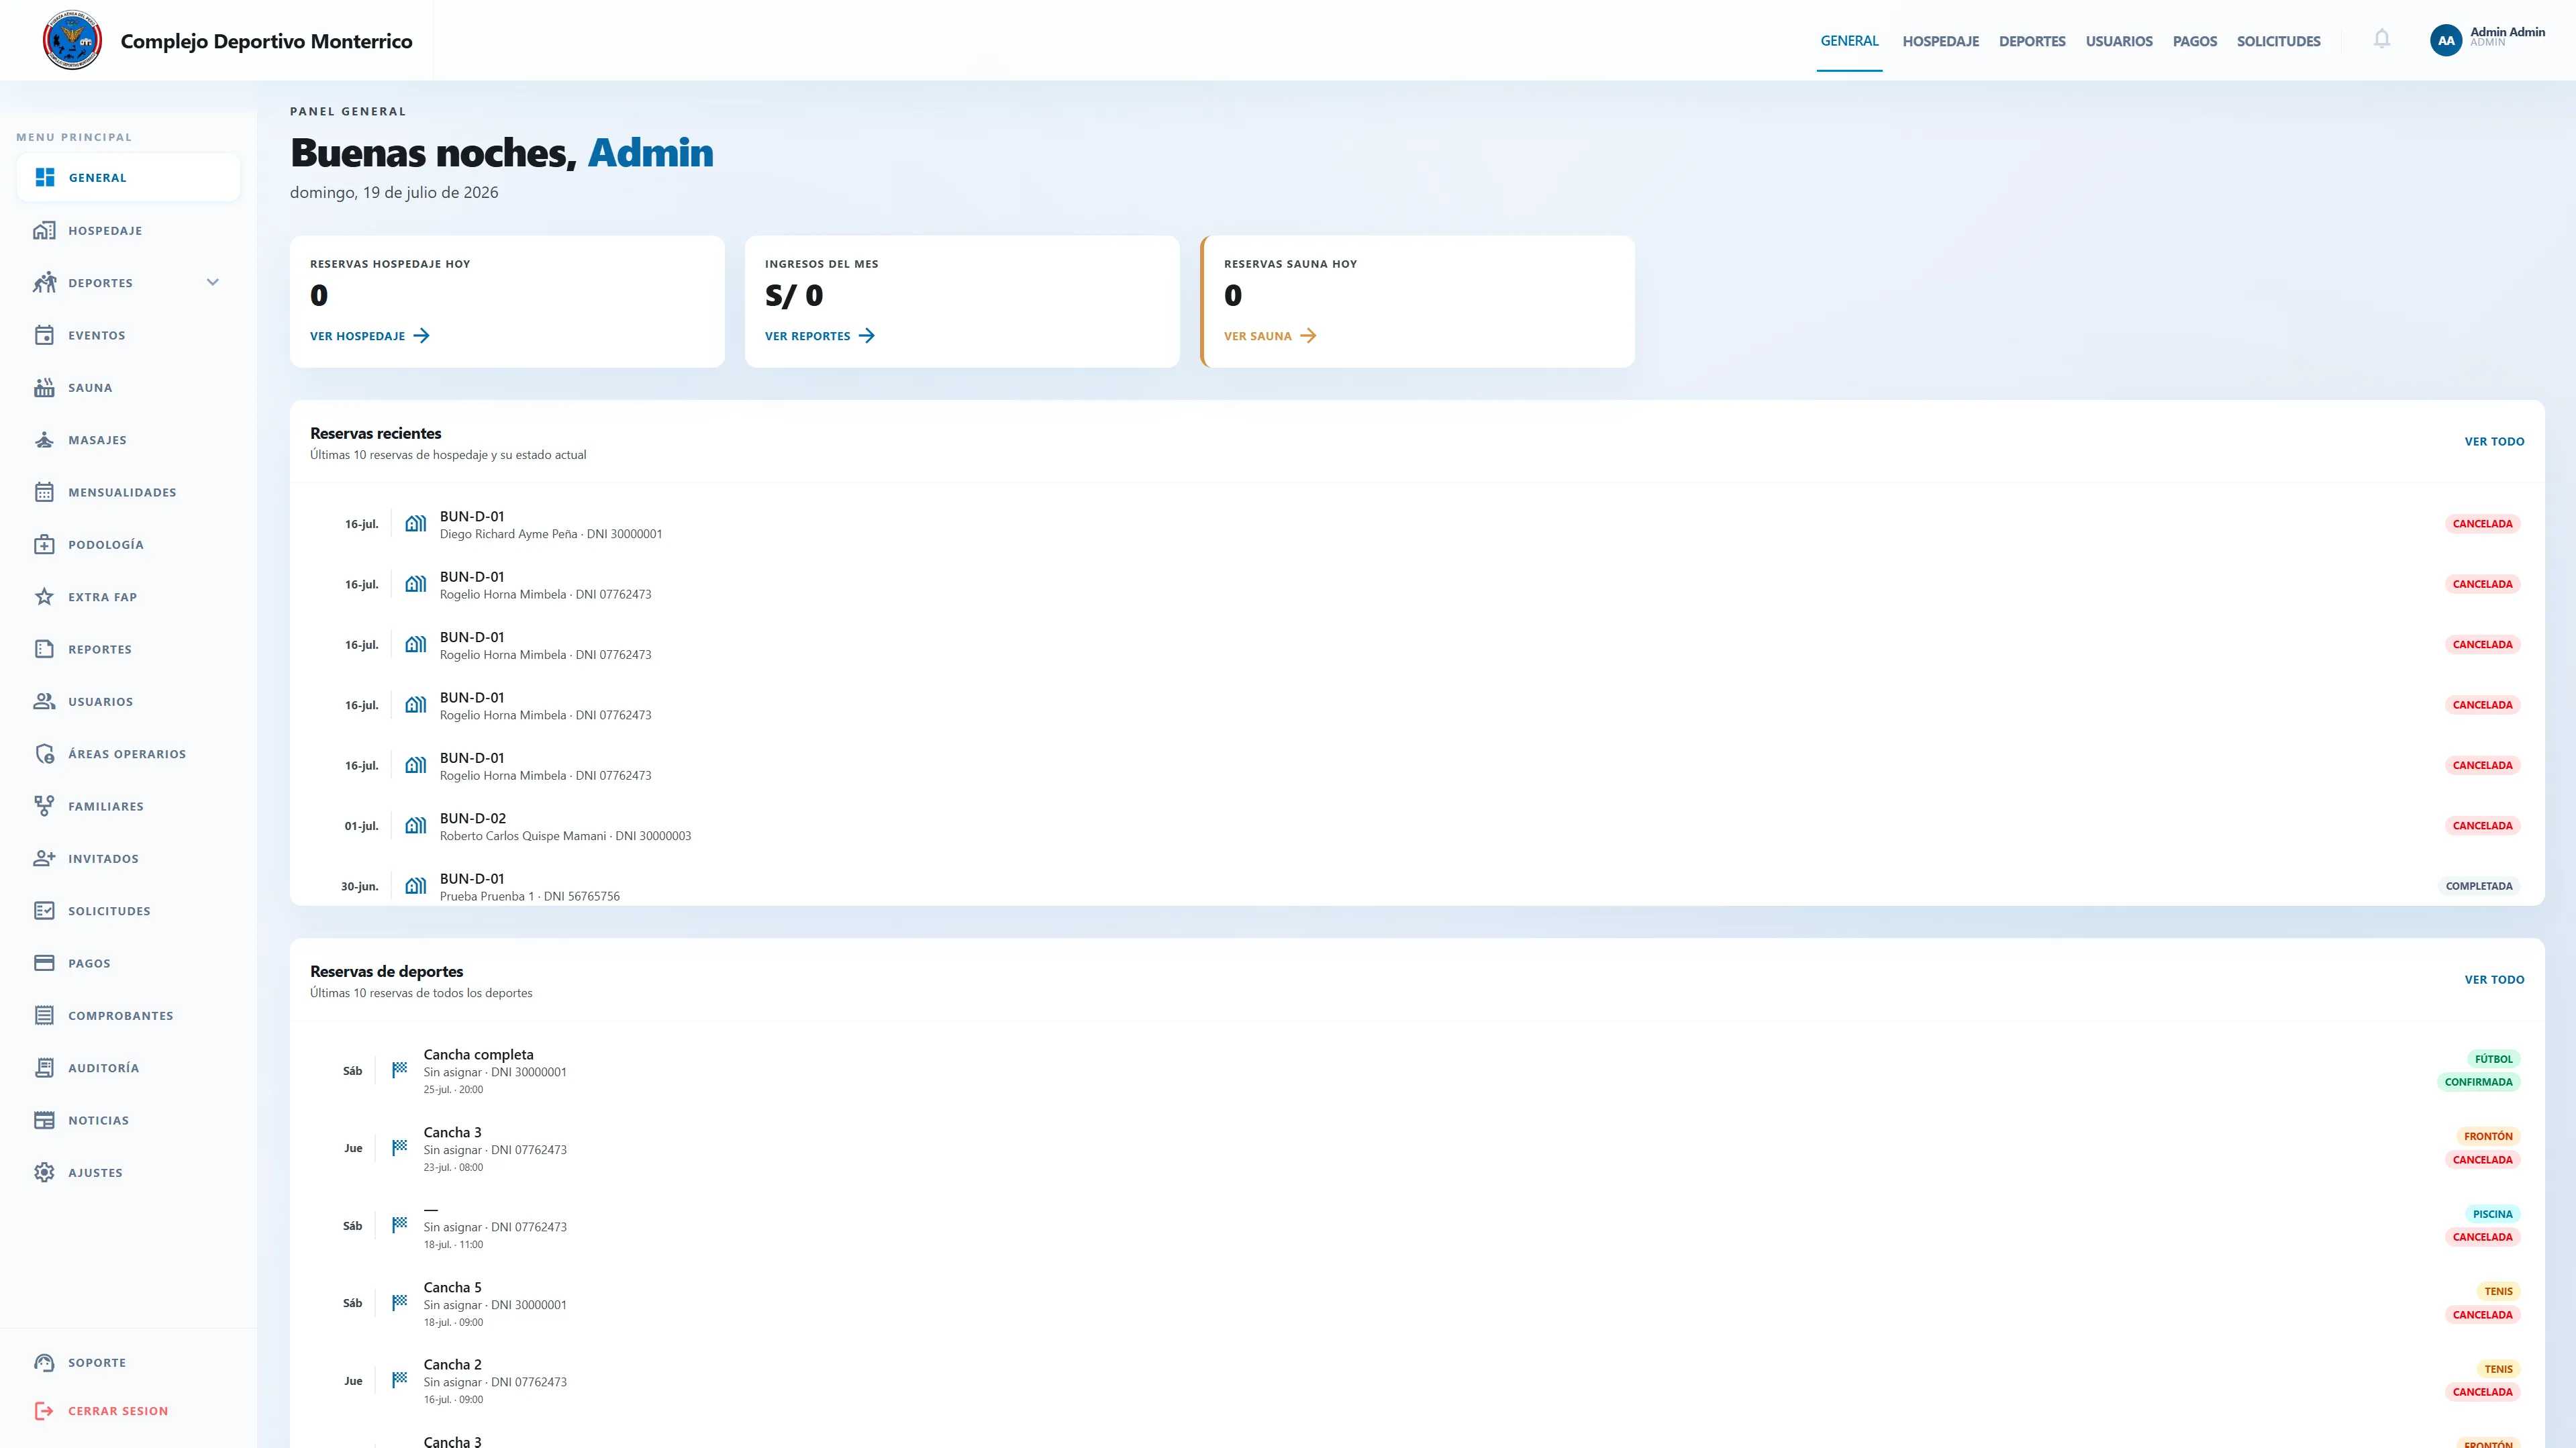Viewport: 2576px width, 1448px height.
Task: Click the Hospedaje building icon in sidebar
Action: click(44, 230)
